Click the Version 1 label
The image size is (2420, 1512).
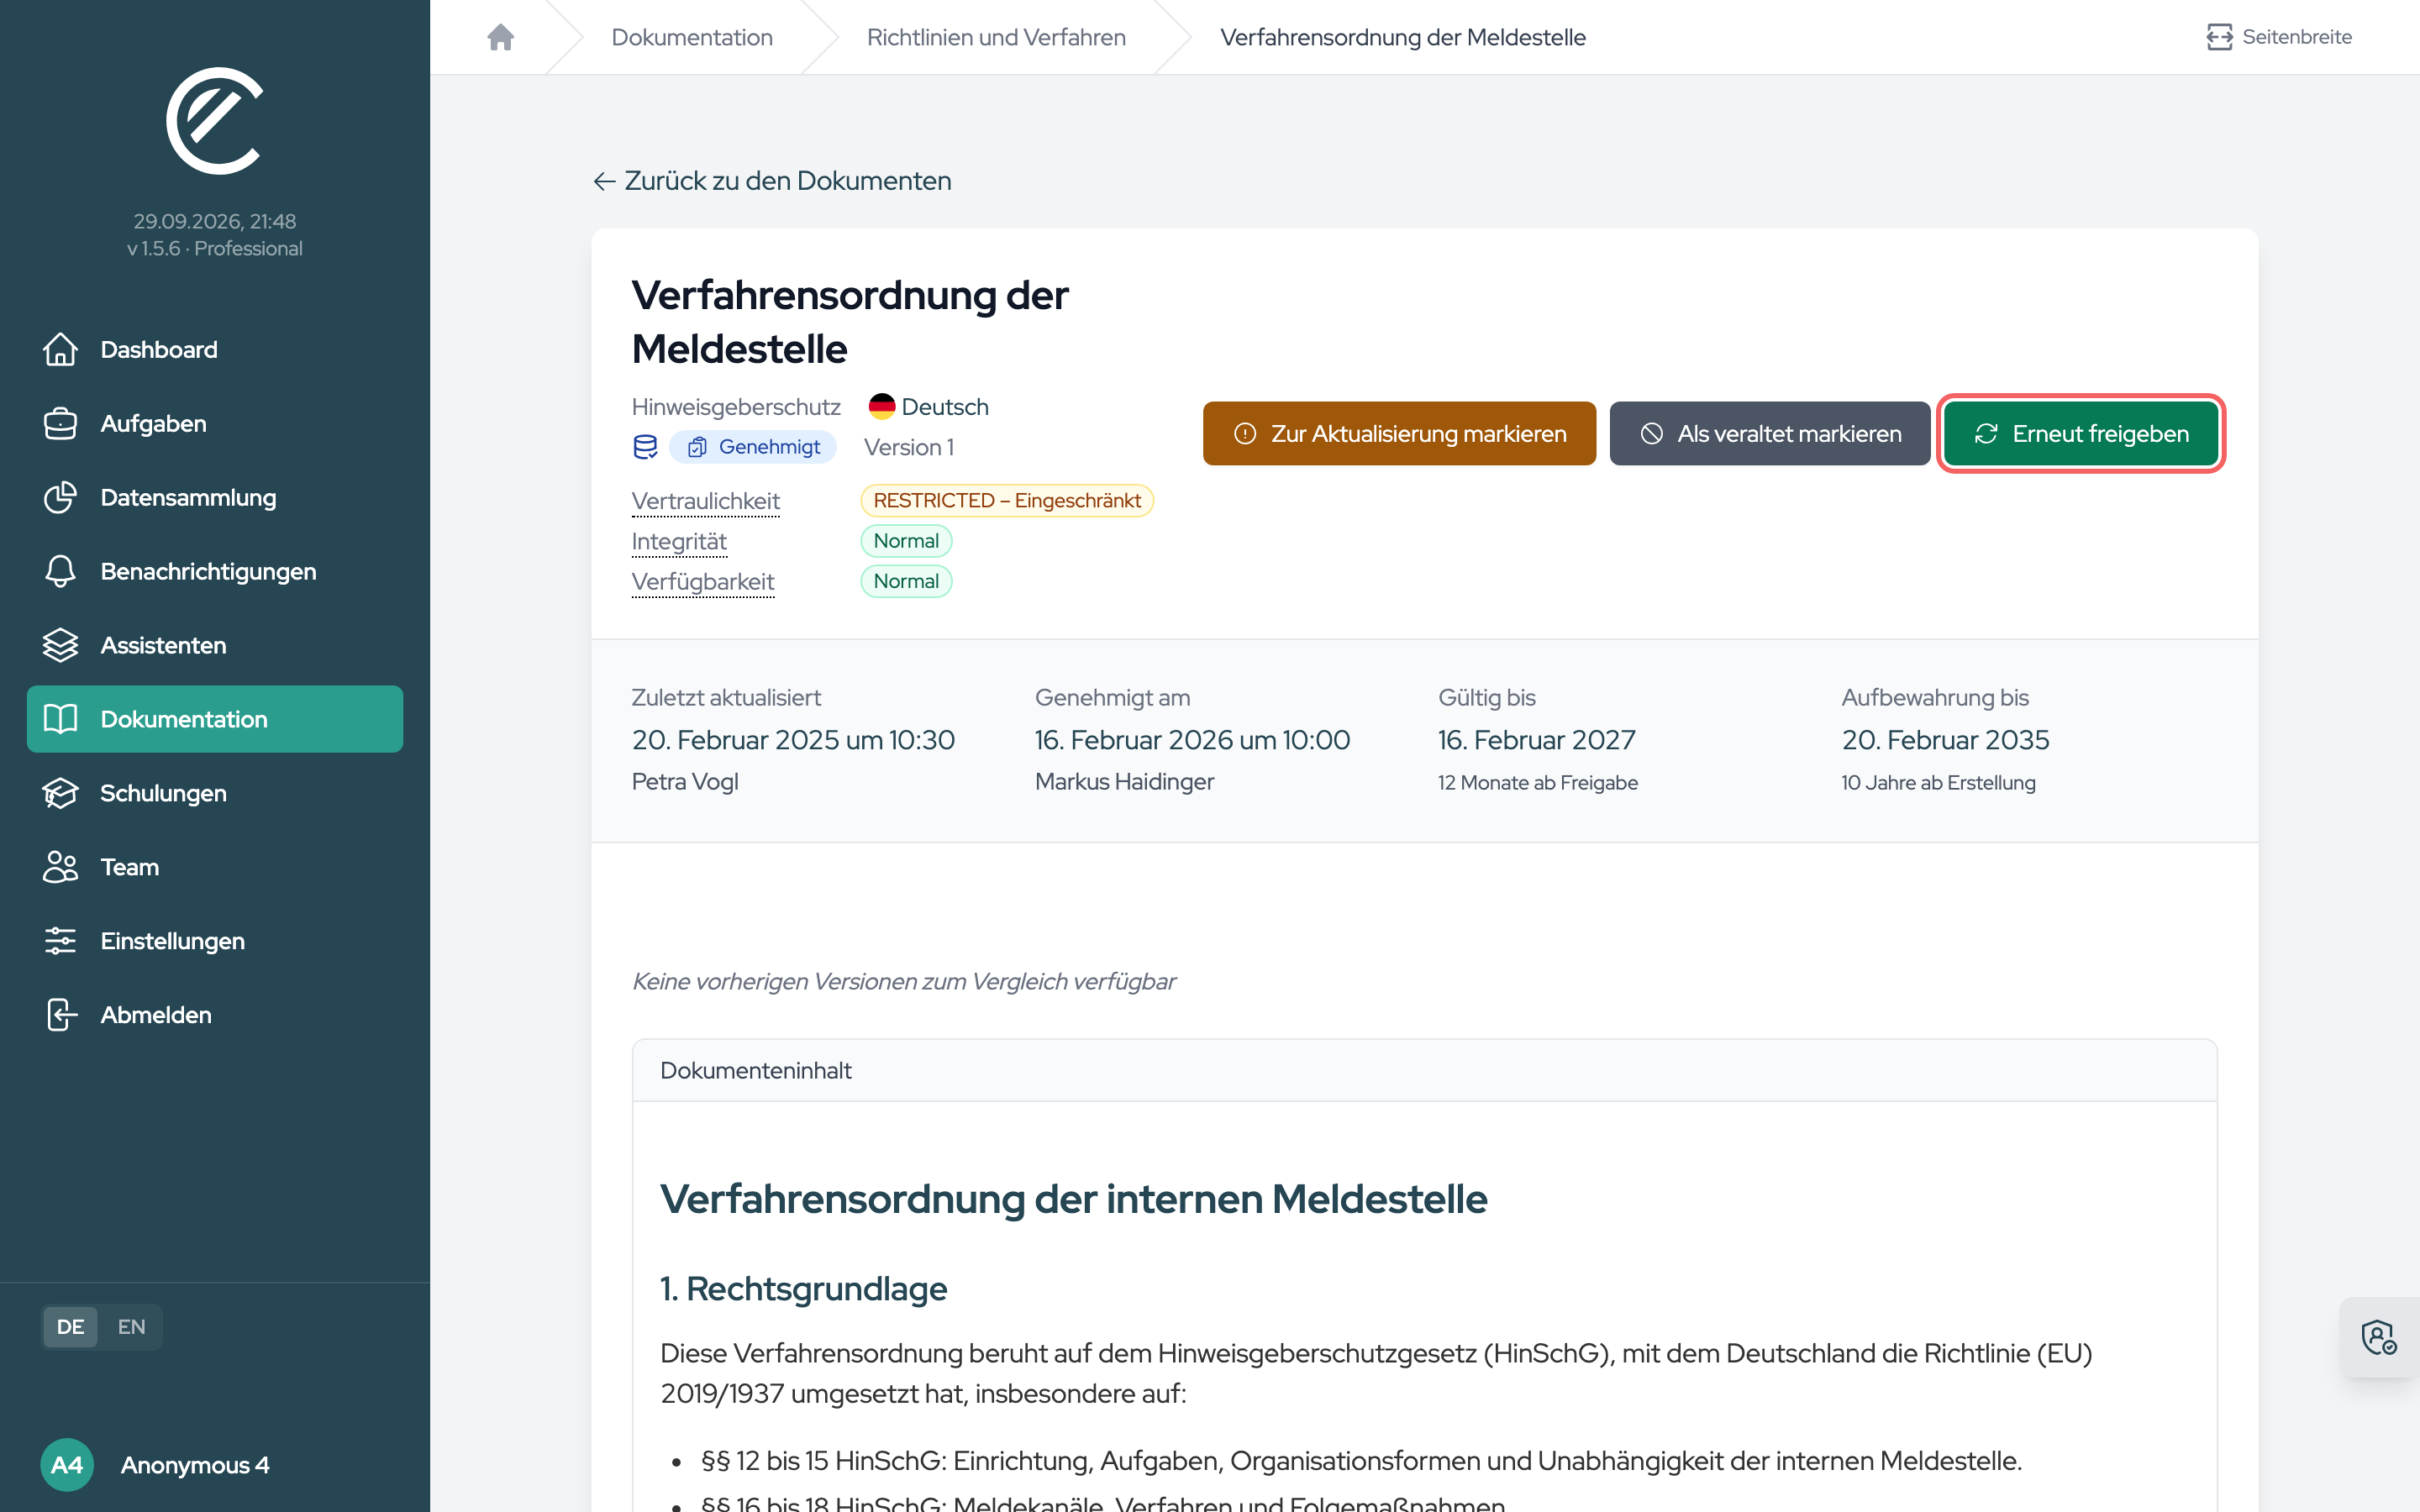pos(909,447)
